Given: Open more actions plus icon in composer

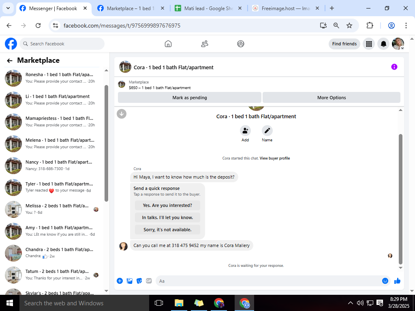Looking at the screenshot, I should pos(120,281).
